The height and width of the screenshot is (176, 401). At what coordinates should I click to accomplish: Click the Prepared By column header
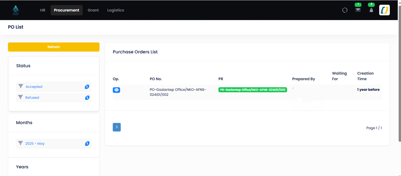click(x=304, y=79)
